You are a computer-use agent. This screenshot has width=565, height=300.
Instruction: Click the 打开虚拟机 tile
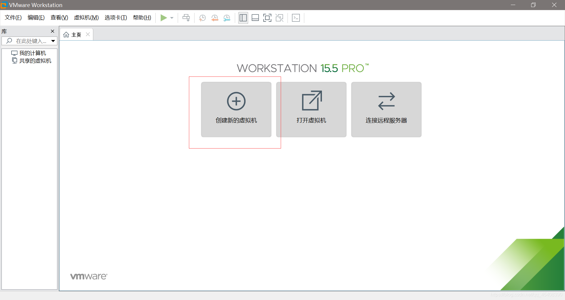(311, 109)
